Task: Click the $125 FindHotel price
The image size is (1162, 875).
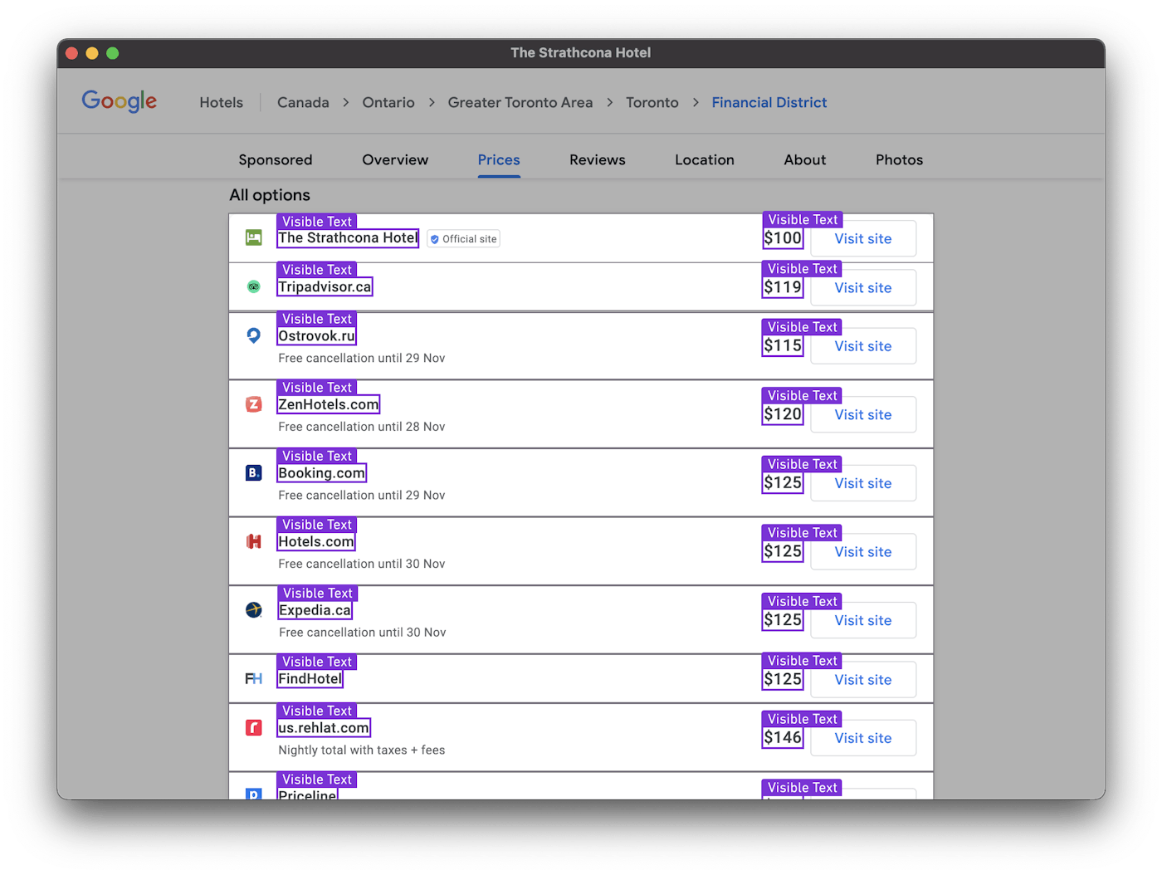Action: coord(784,679)
